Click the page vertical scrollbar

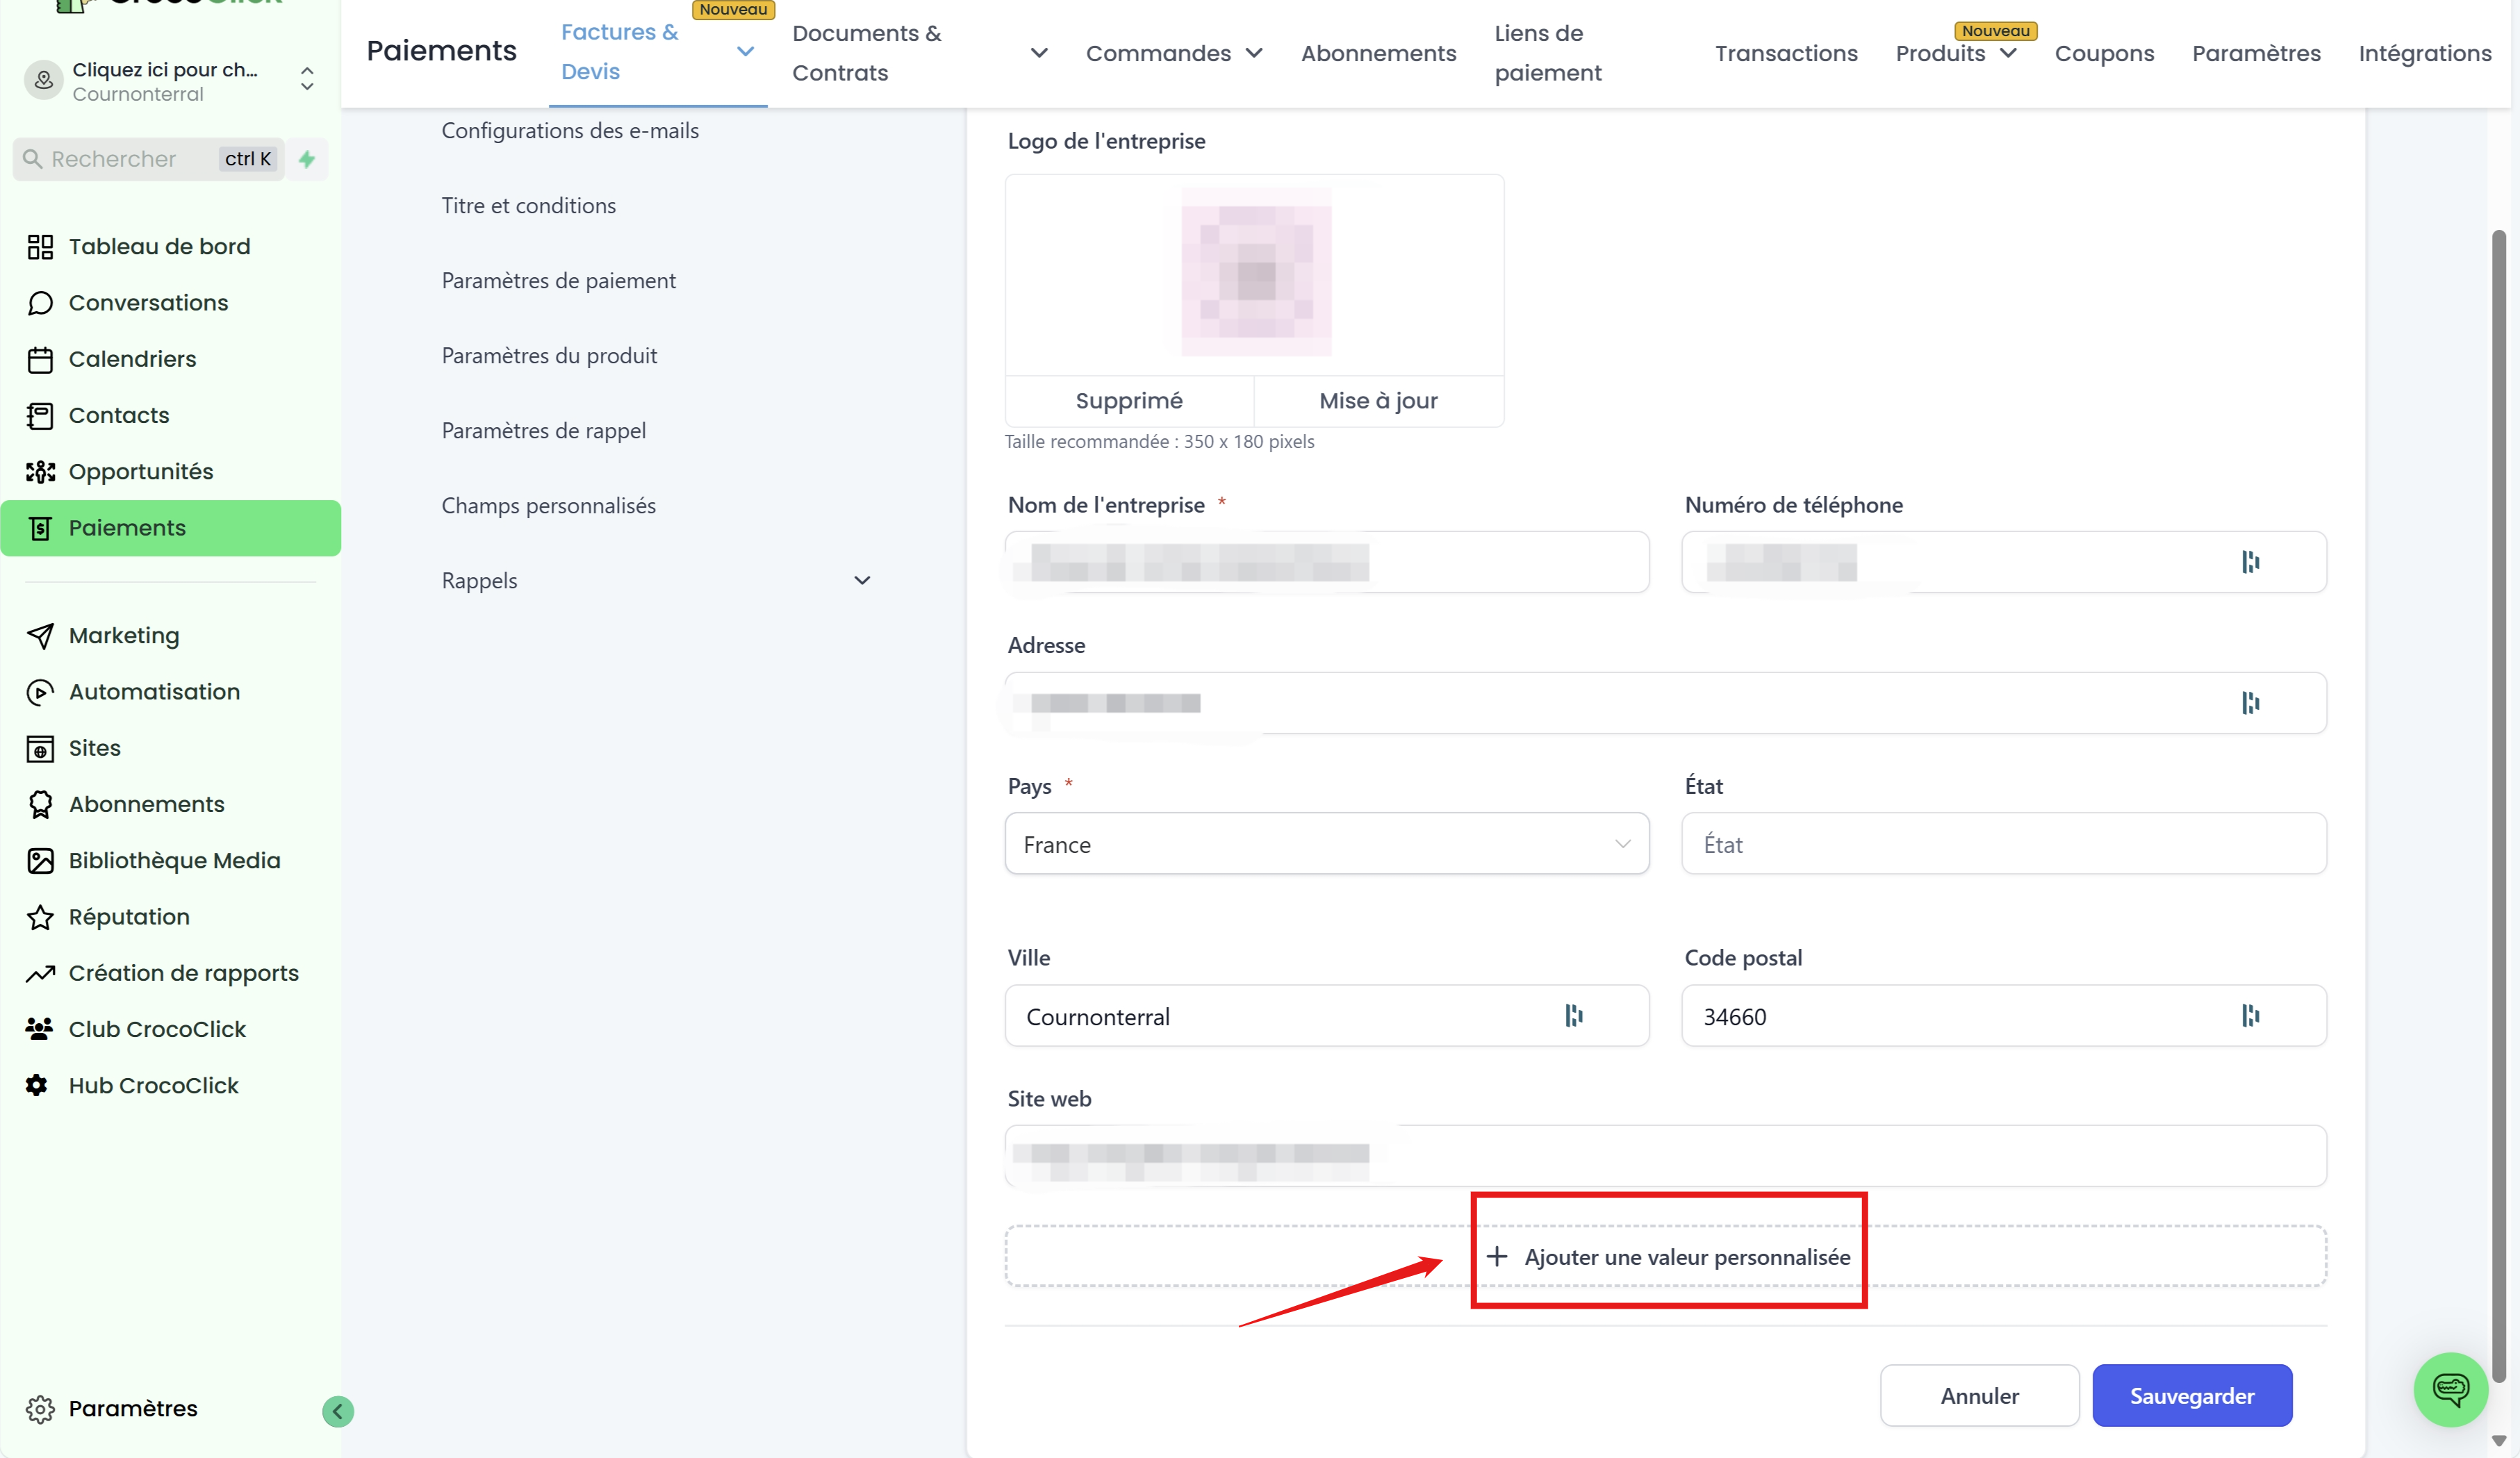click(x=2498, y=805)
